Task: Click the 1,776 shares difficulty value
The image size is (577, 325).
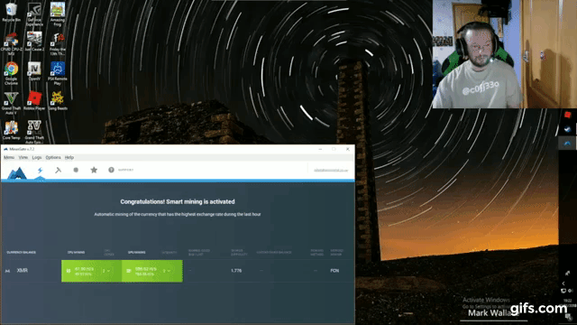Action: [236, 271]
